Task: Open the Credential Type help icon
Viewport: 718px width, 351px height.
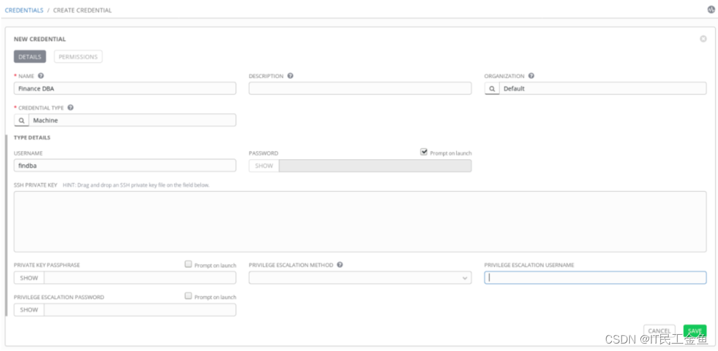Action: point(71,107)
